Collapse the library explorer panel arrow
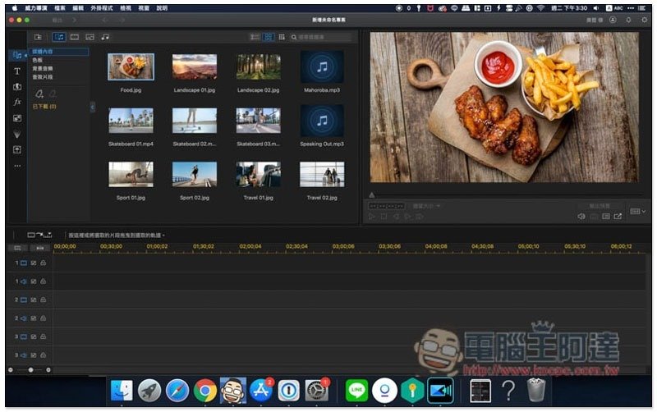The image size is (657, 412). coord(92,107)
